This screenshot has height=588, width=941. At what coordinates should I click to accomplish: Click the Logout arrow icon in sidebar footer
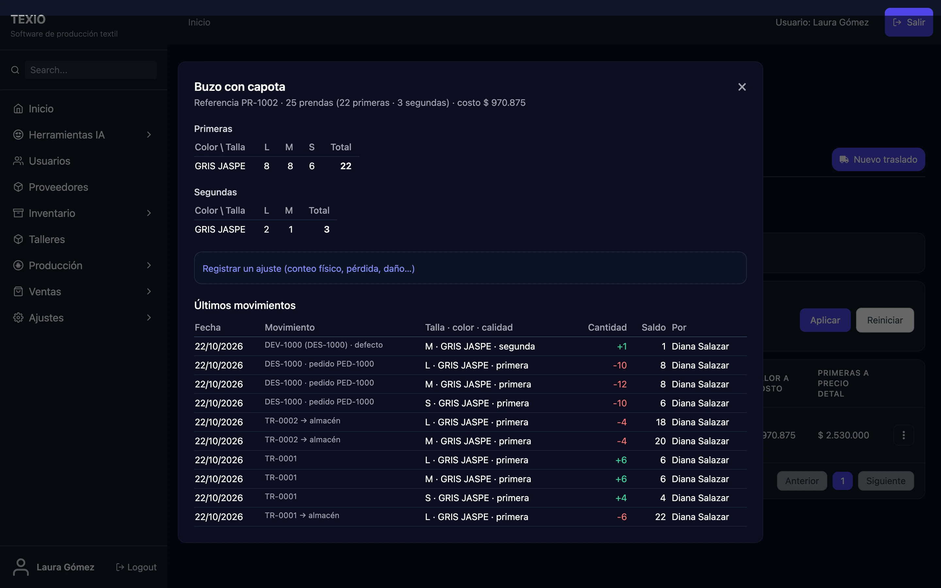120,567
